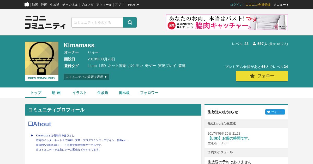
Task: Click the Niconico Community logo
Action: click(45, 22)
